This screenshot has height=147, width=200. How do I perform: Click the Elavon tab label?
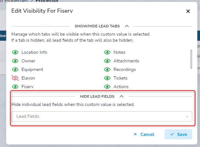point(28,78)
